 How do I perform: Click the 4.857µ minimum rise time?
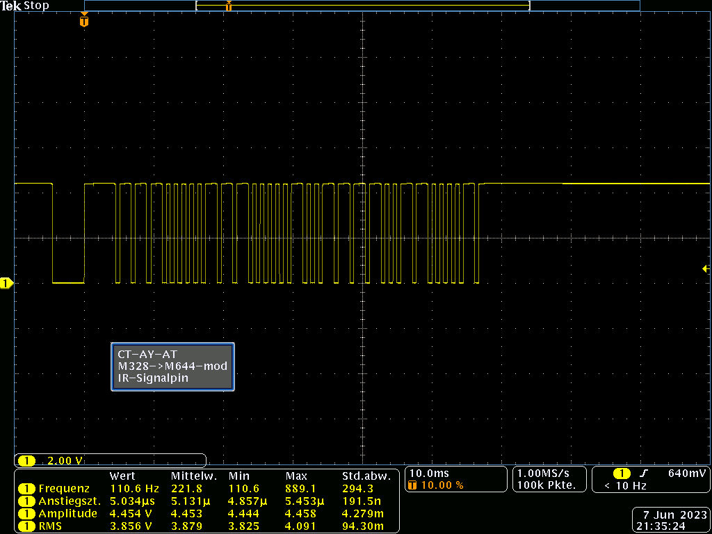point(248,501)
